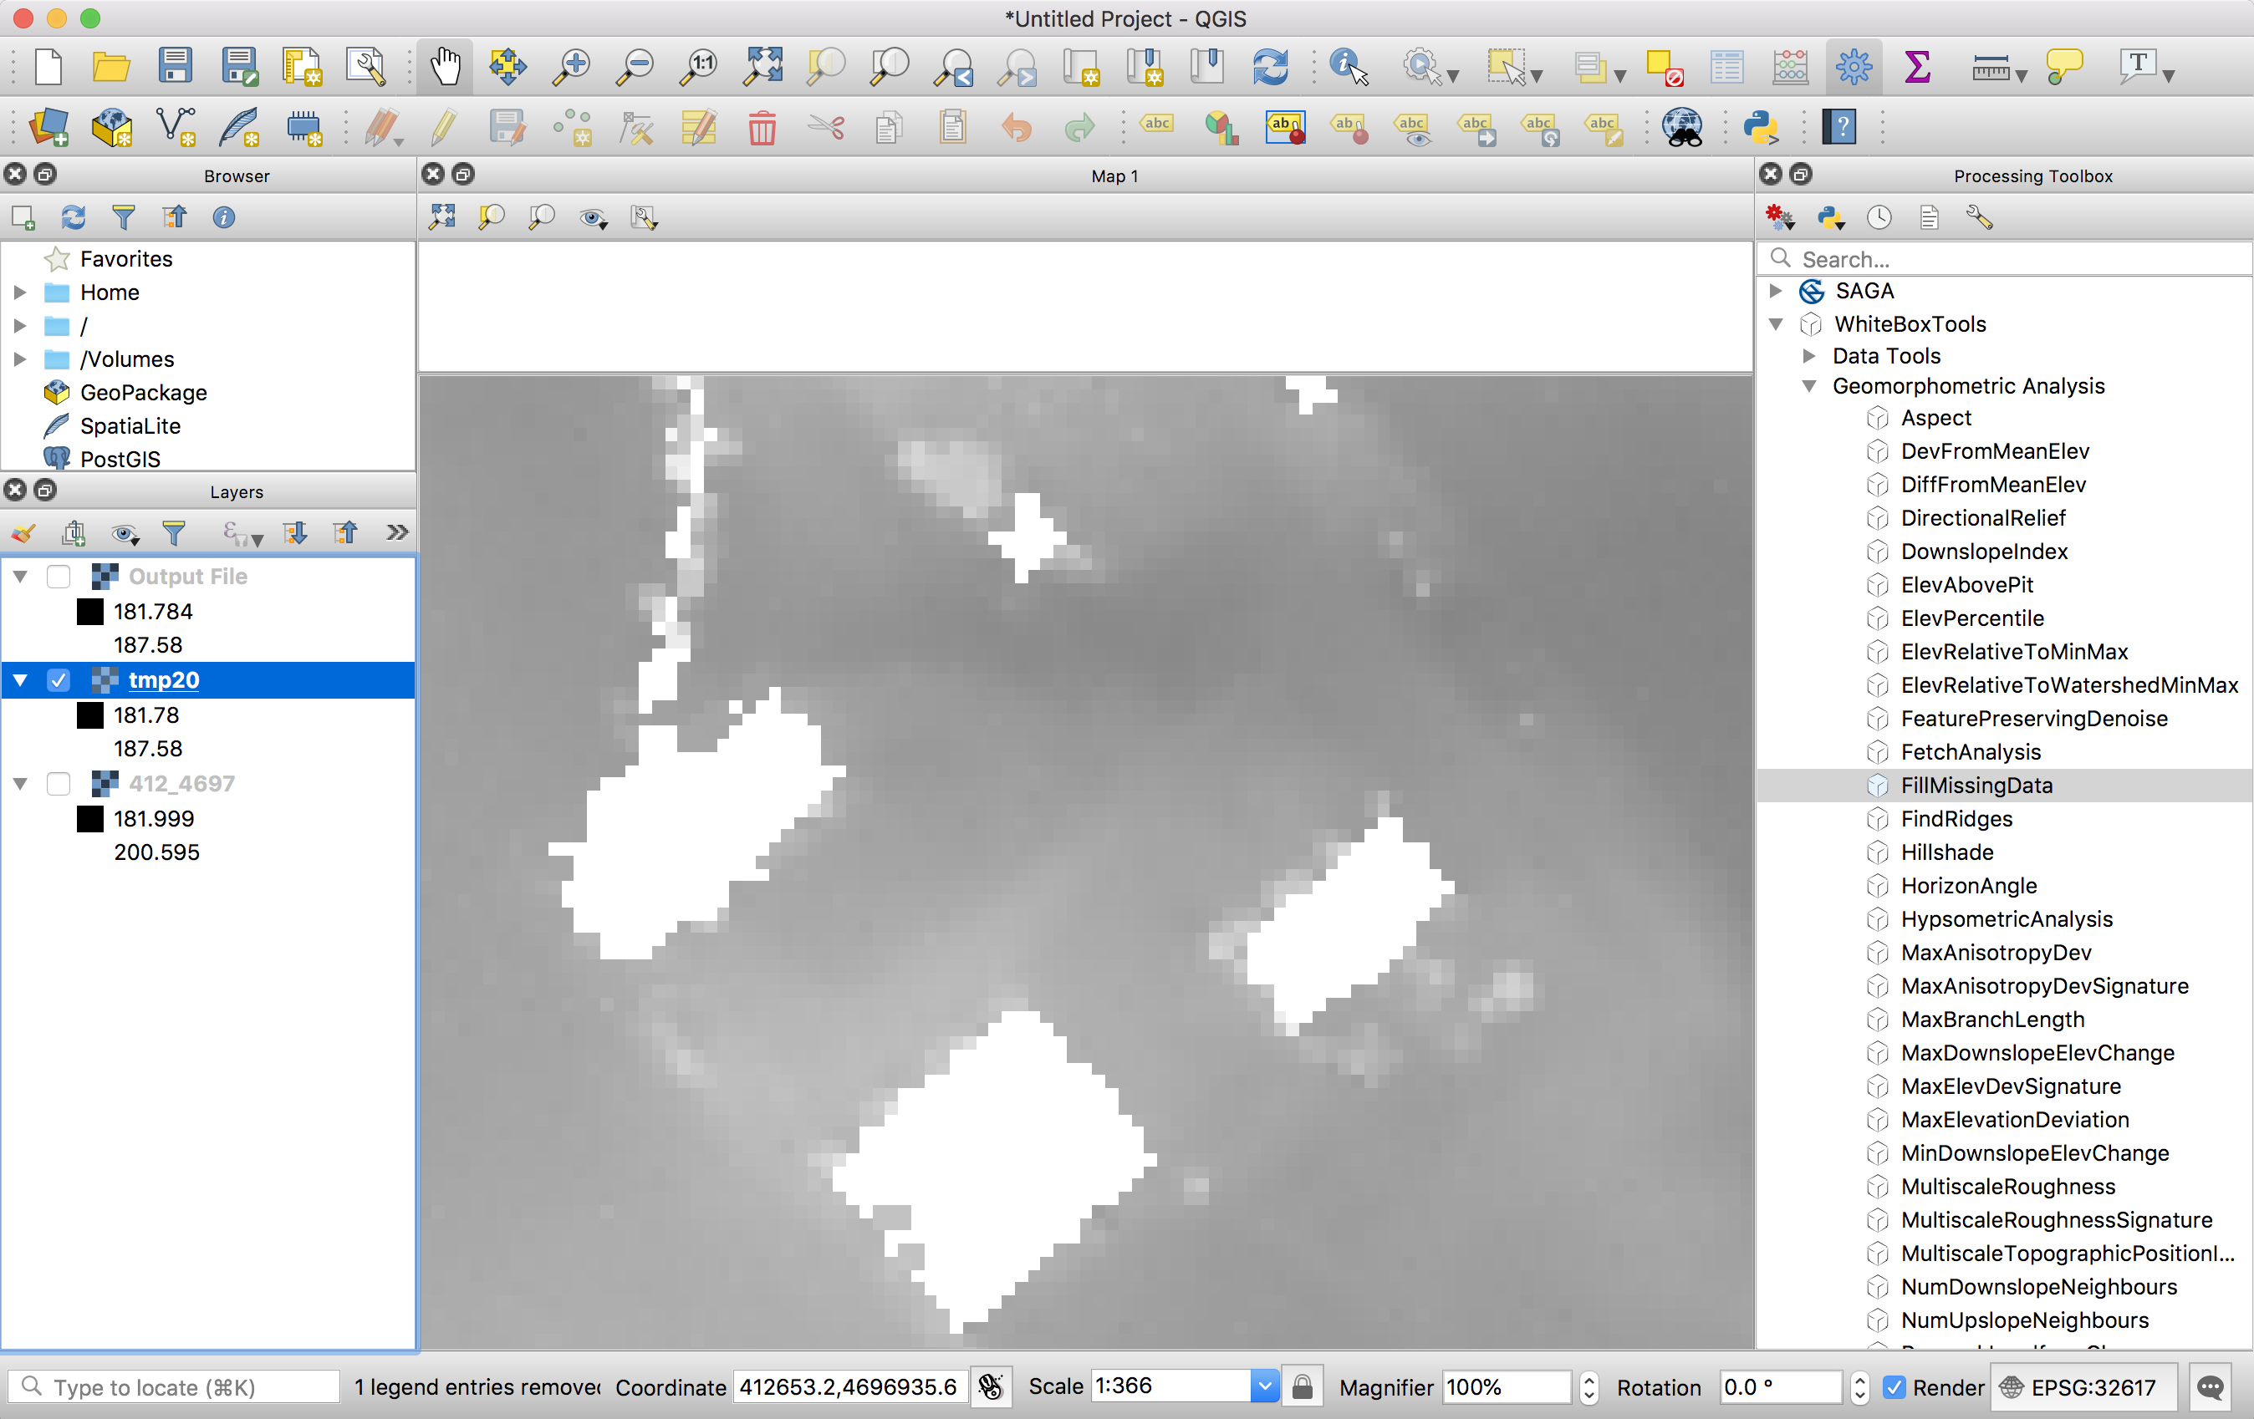The height and width of the screenshot is (1419, 2254).
Task: Select Favorites in Browser
Action: [126, 259]
